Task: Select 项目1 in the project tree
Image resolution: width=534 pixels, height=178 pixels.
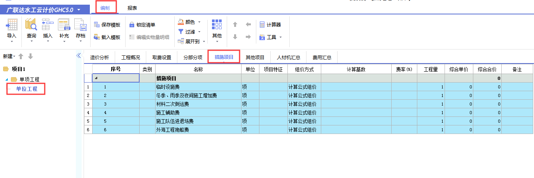Action: (x=18, y=69)
